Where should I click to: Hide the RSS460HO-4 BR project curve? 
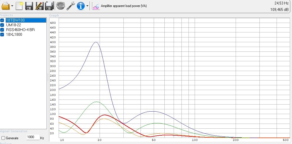pos(2,30)
